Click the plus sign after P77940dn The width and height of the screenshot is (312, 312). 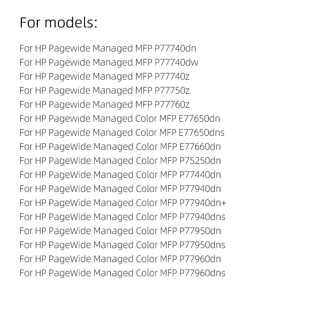pos(223,203)
